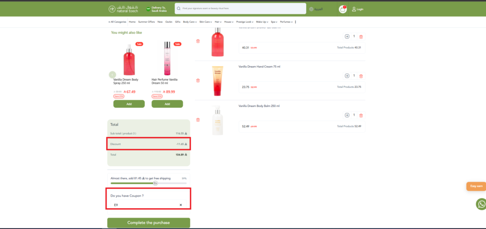Click the Login user icon
The height and width of the screenshot is (229, 486).
(354, 10)
